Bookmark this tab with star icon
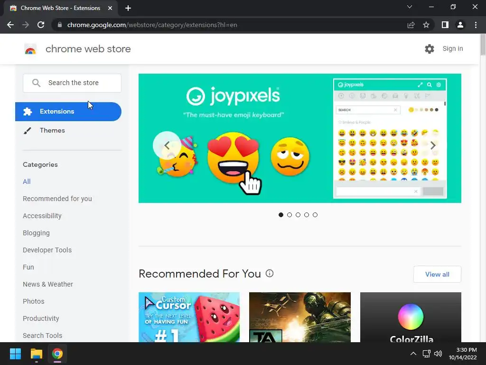Viewport: 486px width, 365px height. tap(426, 25)
